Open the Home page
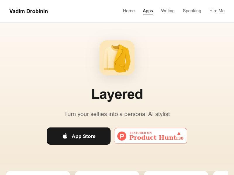The height and width of the screenshot is (175, 234). pos(129,11)
